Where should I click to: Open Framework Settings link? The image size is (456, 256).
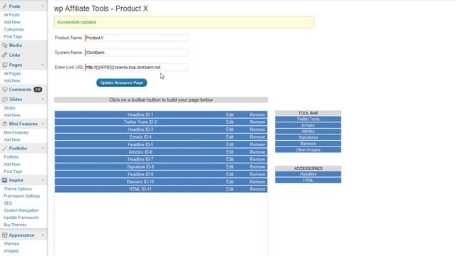22,196
